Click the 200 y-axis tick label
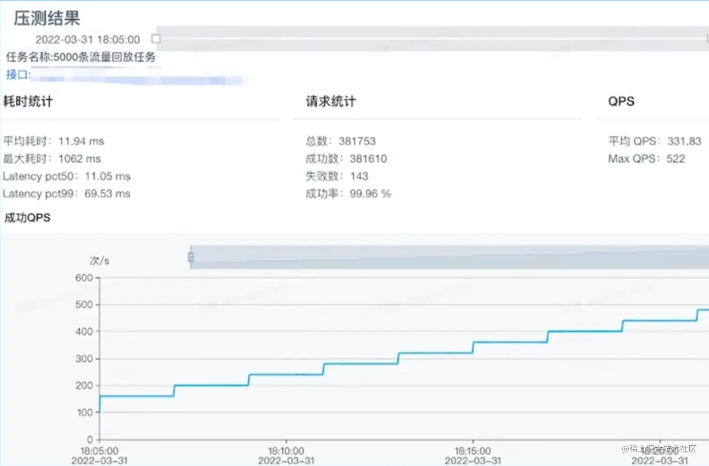 pyautogui.click(x=84, y=385)
